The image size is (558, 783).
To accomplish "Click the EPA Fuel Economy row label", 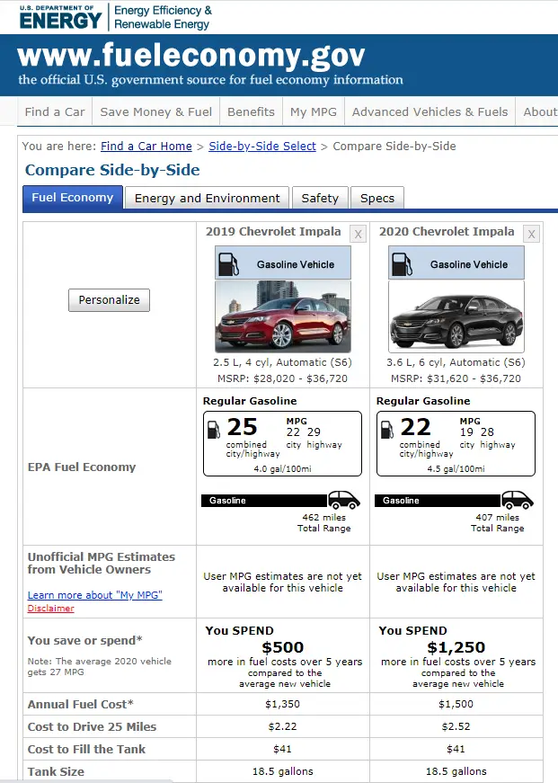I will coord(82,467).
